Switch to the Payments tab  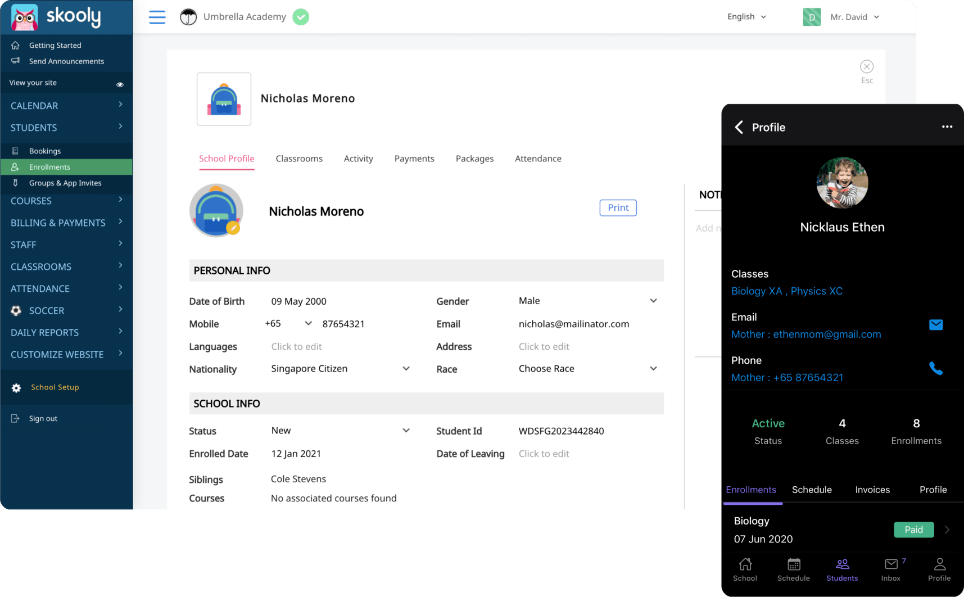(x=414, y=159)
